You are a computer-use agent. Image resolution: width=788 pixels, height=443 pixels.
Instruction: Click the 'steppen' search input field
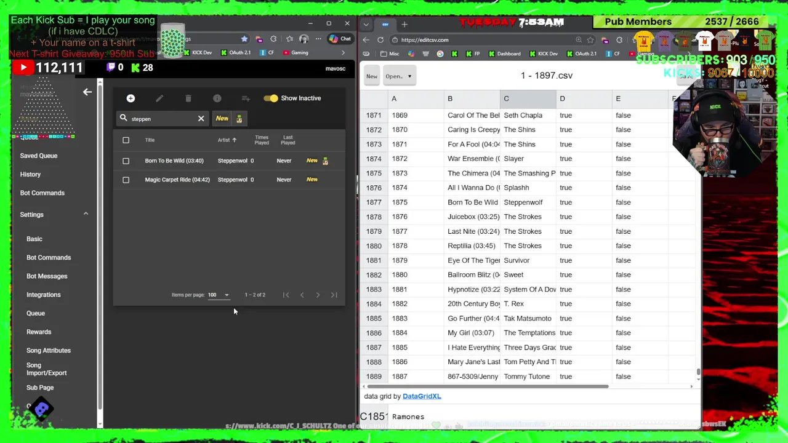pyautogui.click(x=161, y=119)
